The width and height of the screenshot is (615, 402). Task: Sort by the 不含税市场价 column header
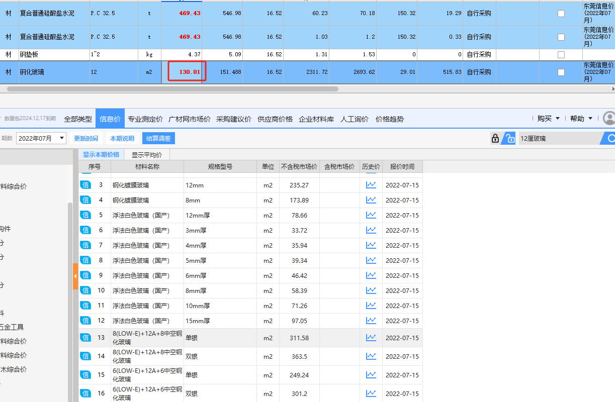pyautogui.click(x=299, y=166)
